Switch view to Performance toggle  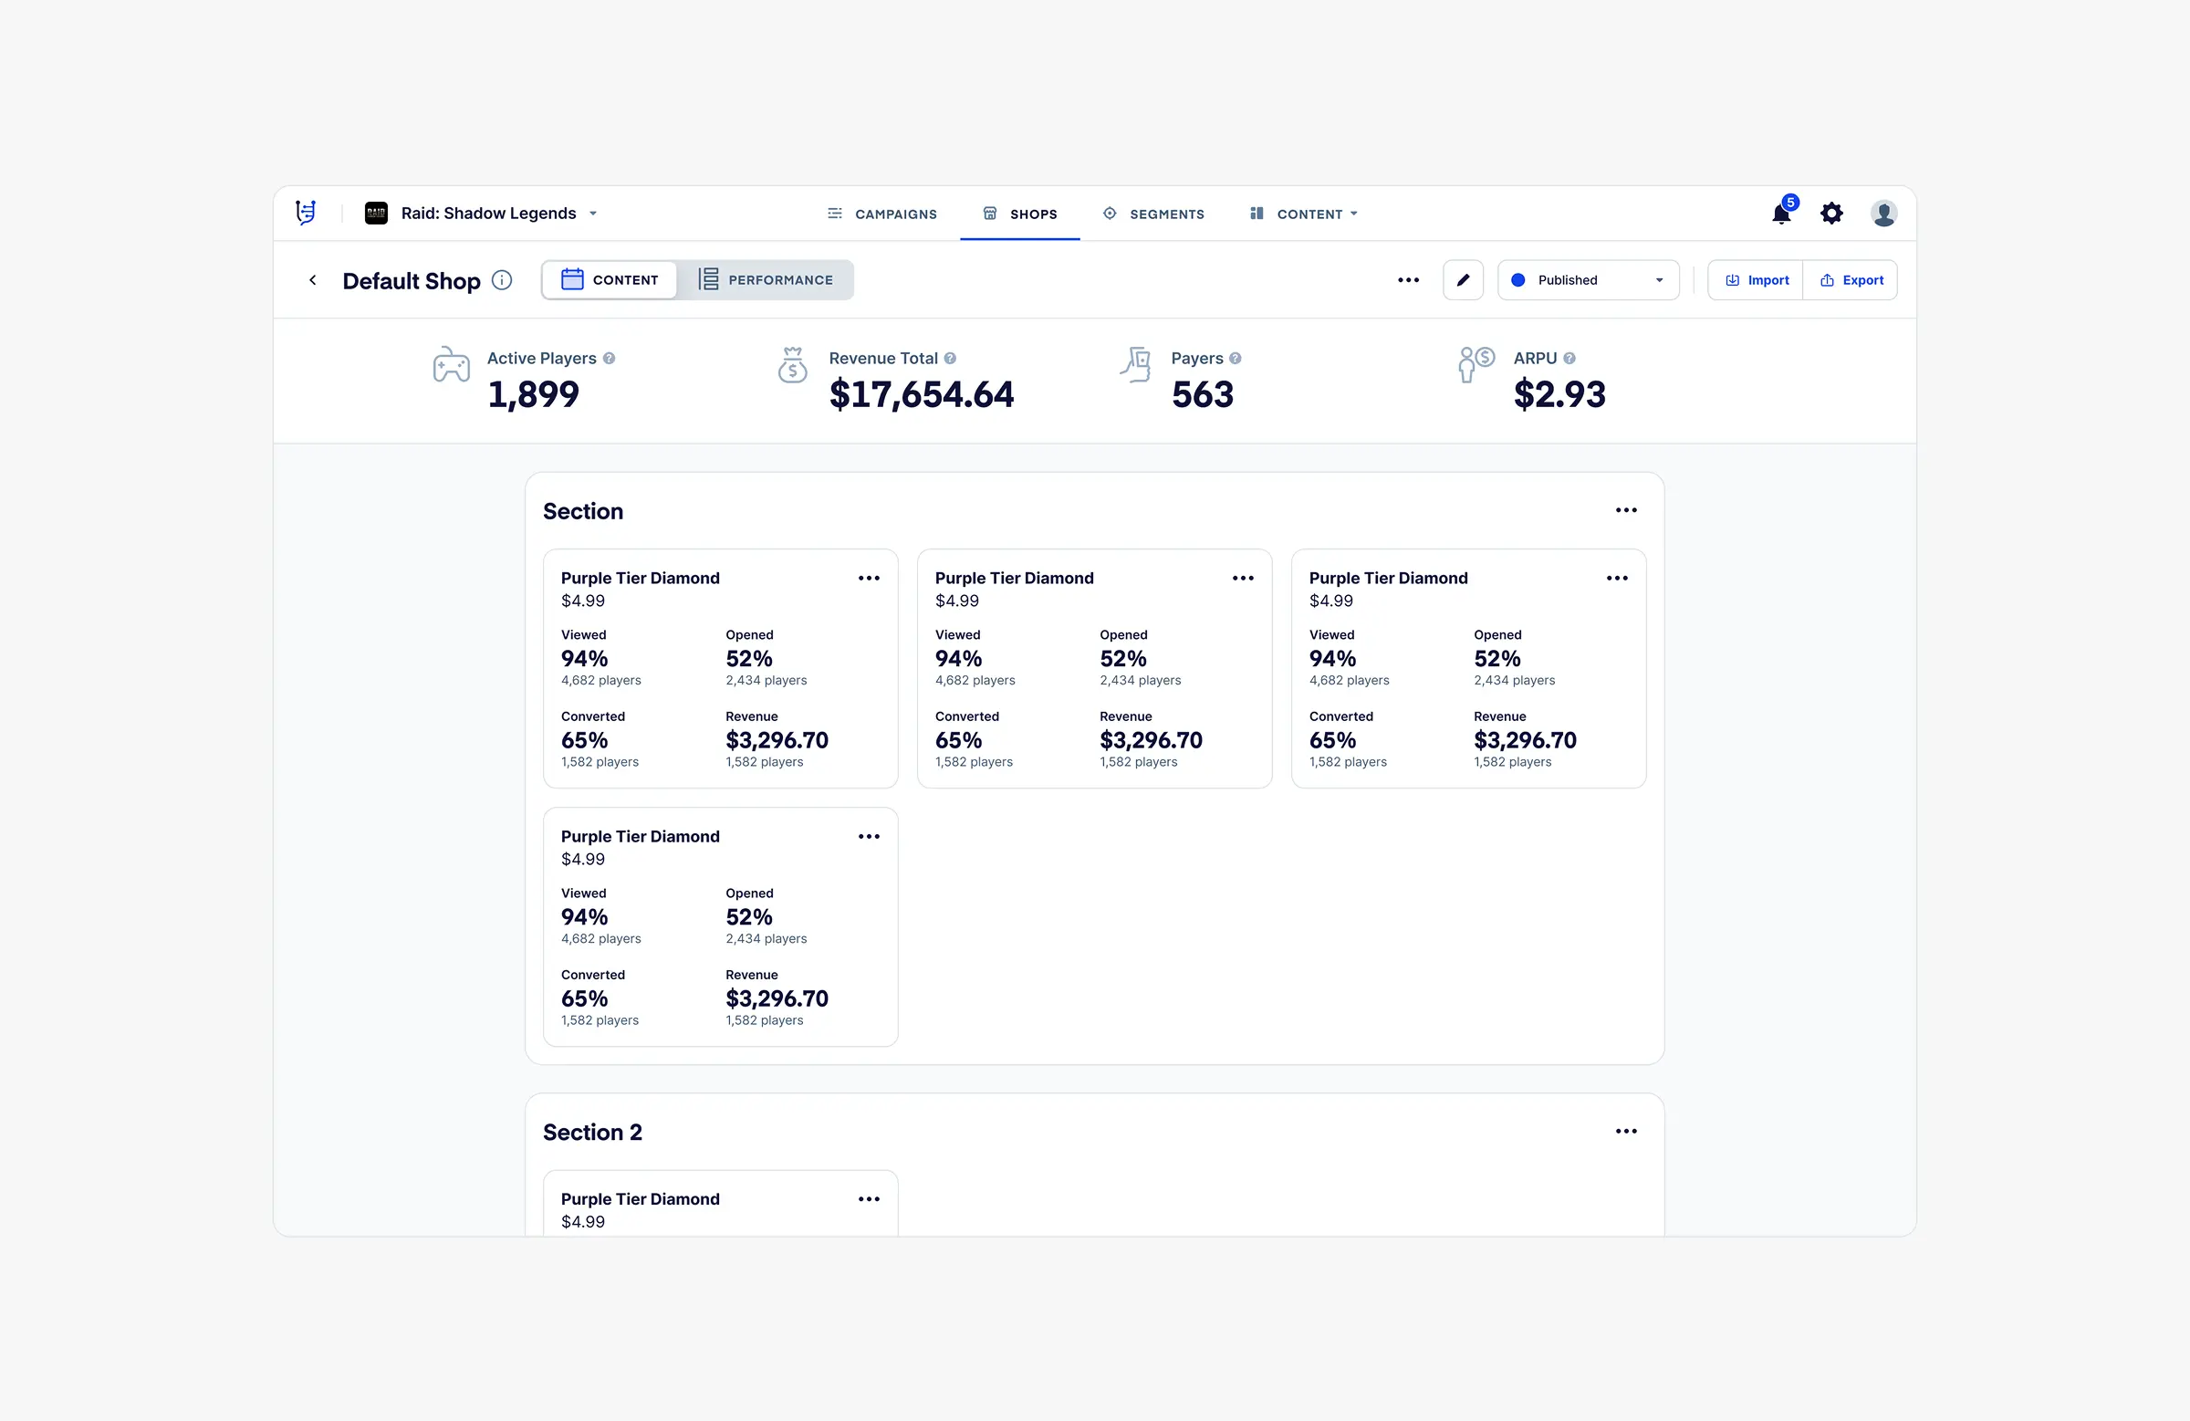(766, 280)
